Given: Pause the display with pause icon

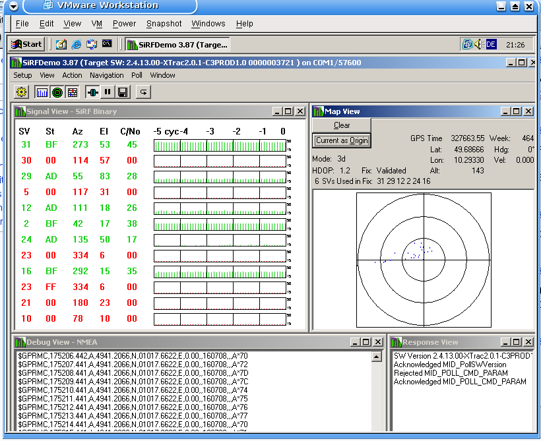Looking at the screenshot, I should coord(108,92).
